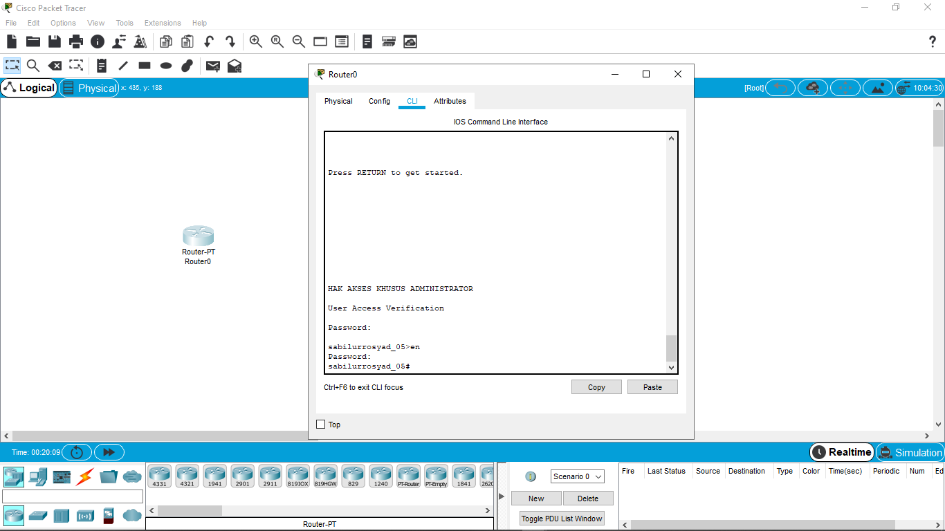The height and width of the screenshot is (531, 945).
Task: Click the New scenario button
Action: [x=536, y=499]
